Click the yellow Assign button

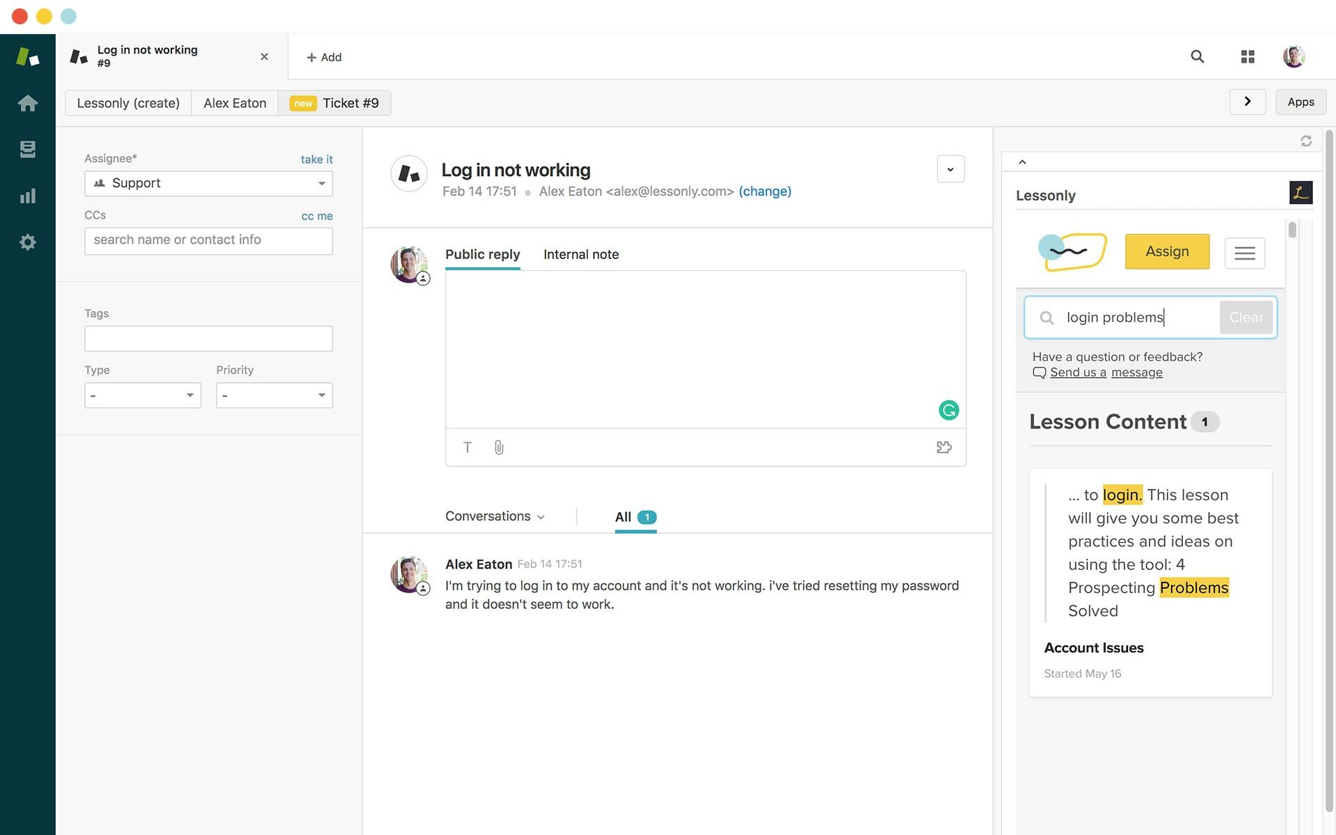pos(1167,252)
